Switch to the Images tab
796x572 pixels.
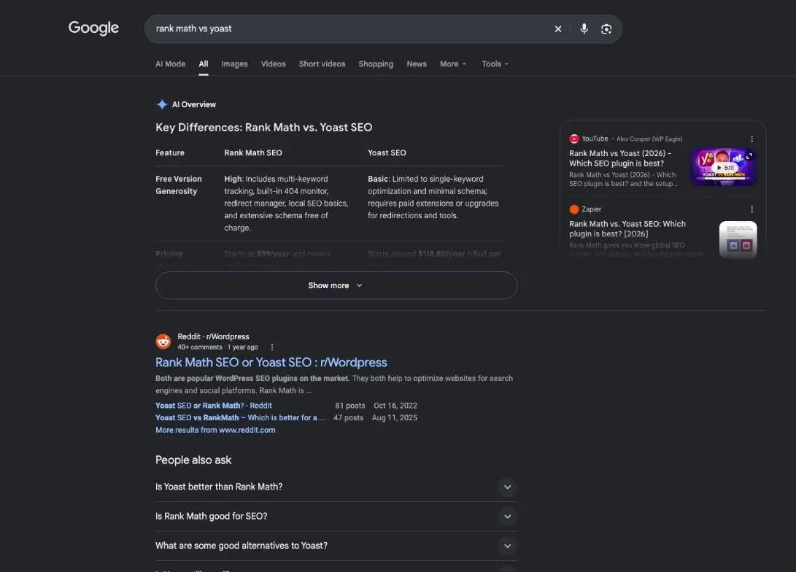(x=234, y=64)
